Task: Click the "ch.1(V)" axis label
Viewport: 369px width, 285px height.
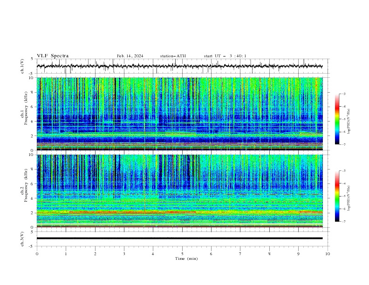Action: (x=22, y=66)
